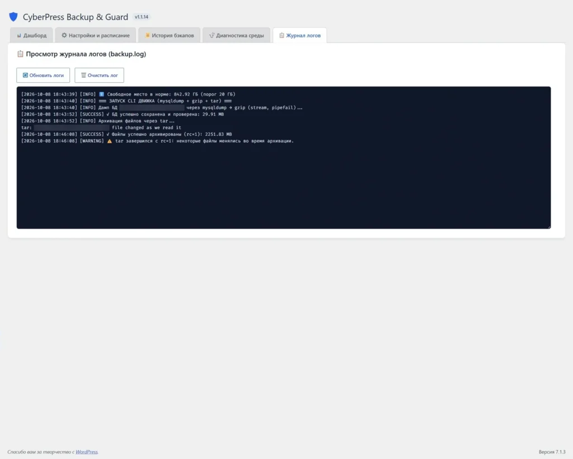Click the Очистить лог button

pos(100,75)
